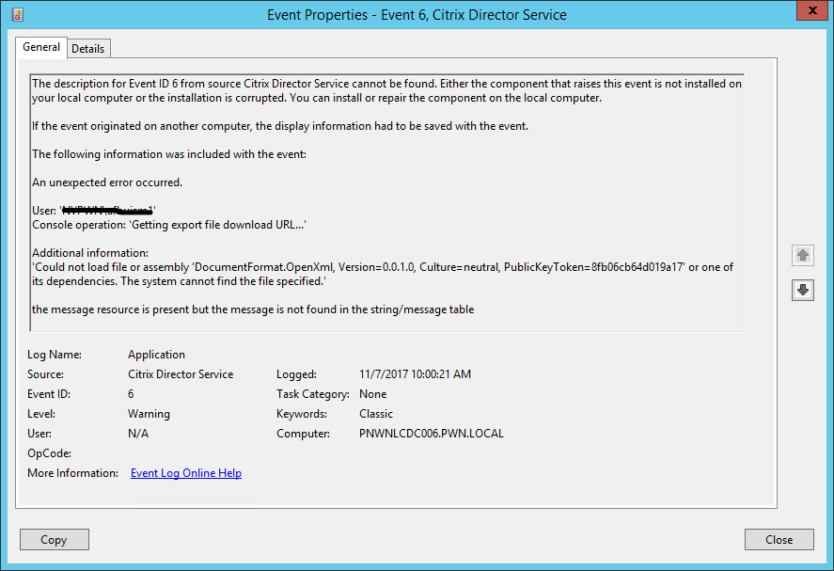Go to previous event with up arrow
Screen dimensions: 834x571
point(802,255)
